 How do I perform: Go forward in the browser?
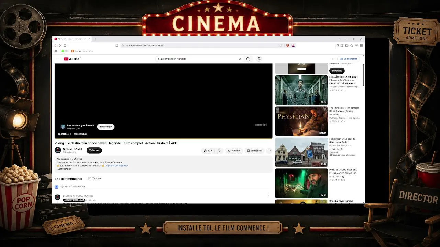(x=60, y=45)
